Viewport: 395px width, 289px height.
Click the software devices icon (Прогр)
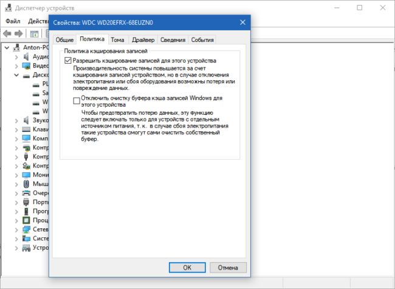pos(26,211)
